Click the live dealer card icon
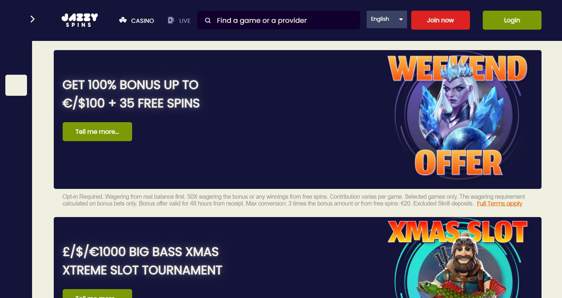 171,20
